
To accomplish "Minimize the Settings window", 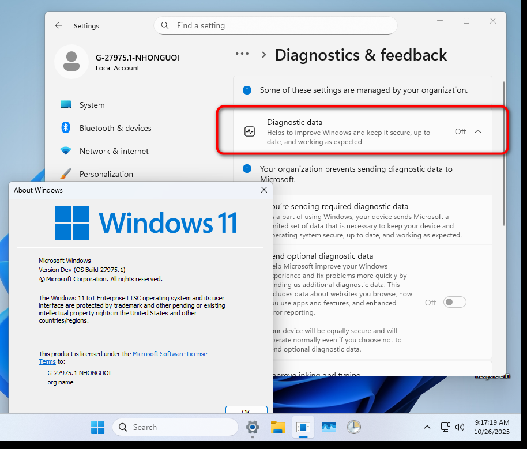I will (x=440, y=21).
